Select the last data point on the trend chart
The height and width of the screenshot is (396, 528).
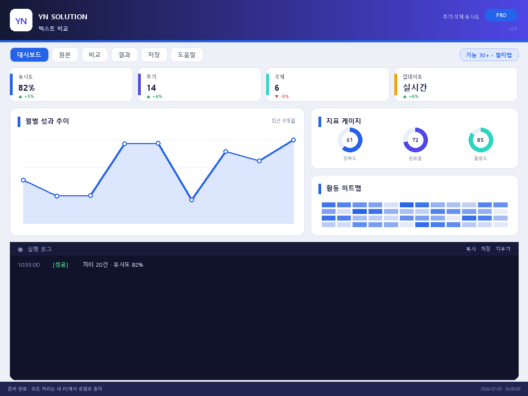click(x=293, y=140)
